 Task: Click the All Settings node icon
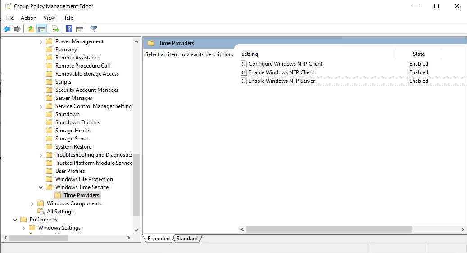(x=41, y=211)
